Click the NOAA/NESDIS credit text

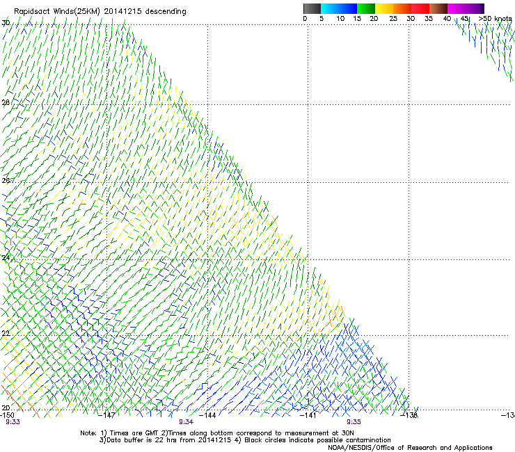tap(410, 448)
